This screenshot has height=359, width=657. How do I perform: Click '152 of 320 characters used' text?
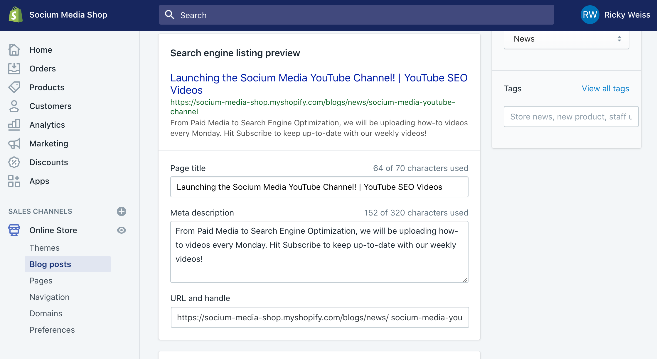(416, 213)
